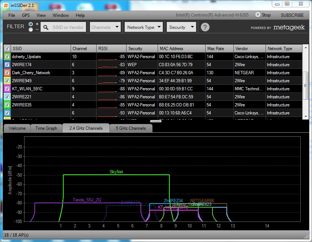
Task: Toggle the select-all checkbox in table header
Action: point(7,49)
